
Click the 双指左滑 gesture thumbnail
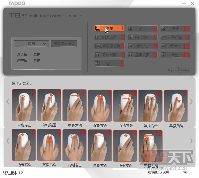[151, 146]
